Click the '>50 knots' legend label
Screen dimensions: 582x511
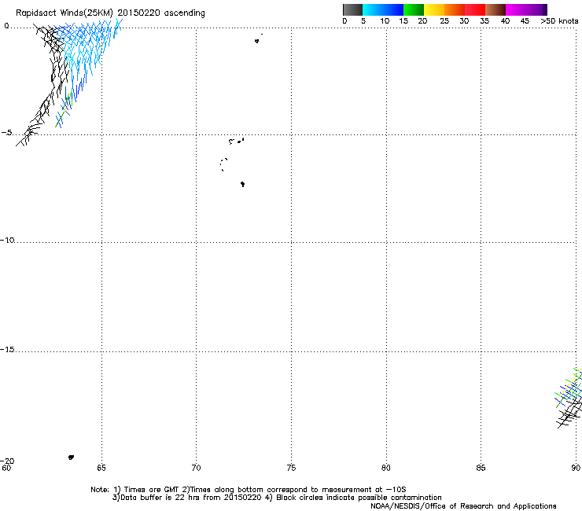click(559, 21)
